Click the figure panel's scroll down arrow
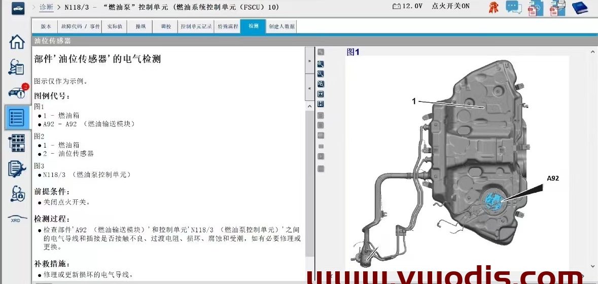The height and width of the screenshot is (284, 598). pos(592,266)
